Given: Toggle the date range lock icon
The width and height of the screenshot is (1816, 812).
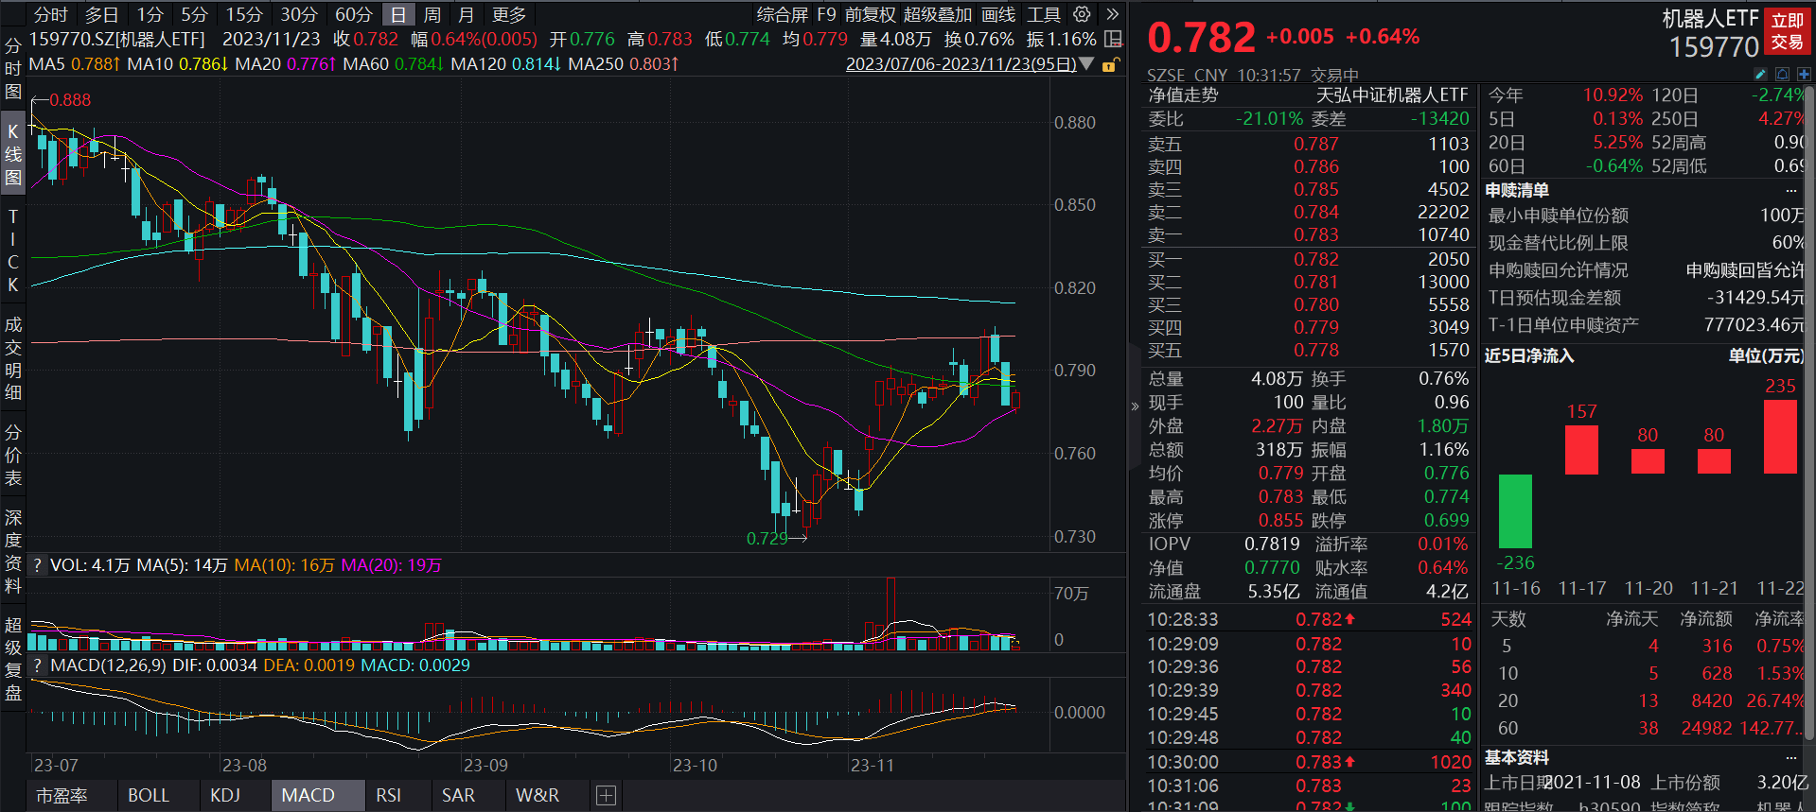Looking at the screenshot, I should 1111,64.
